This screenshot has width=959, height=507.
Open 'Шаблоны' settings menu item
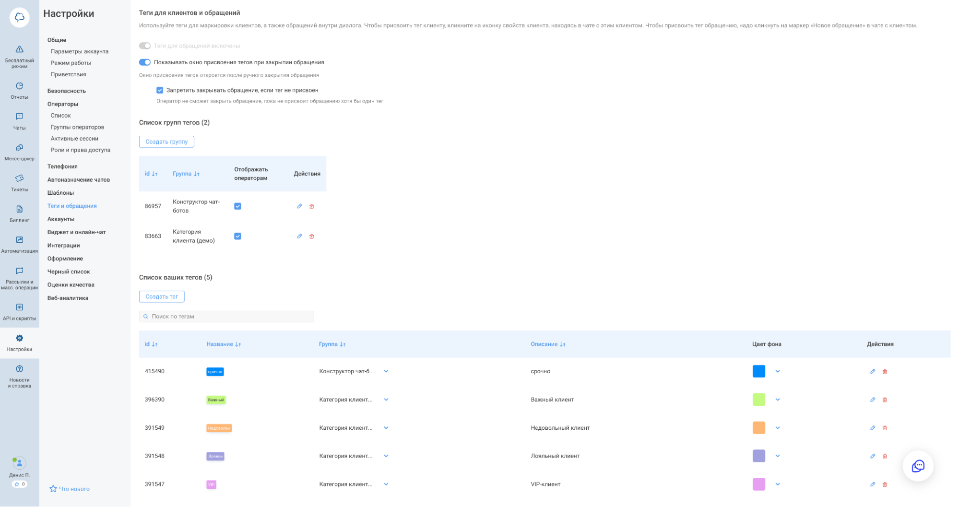60,193
